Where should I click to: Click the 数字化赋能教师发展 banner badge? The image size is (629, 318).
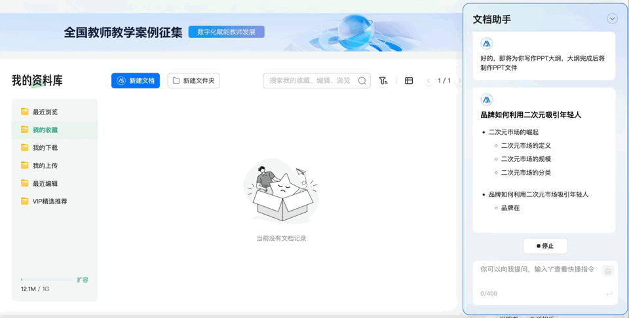[226, 31]
